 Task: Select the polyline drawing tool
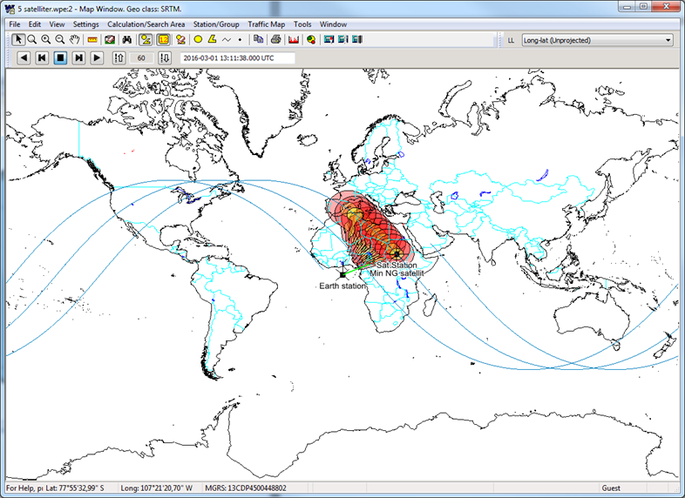[x=227, y=40]
